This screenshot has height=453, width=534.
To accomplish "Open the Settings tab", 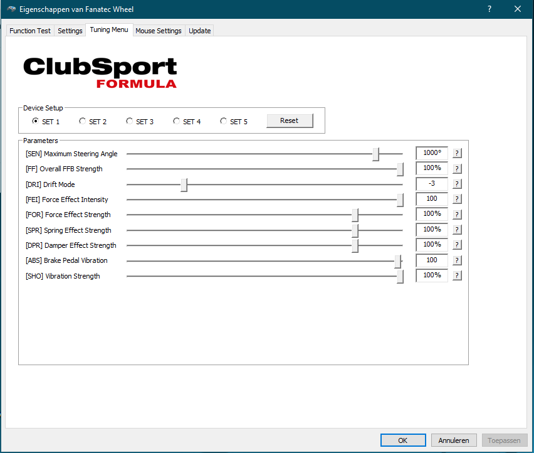I will pyautogui.click(x=70, y=31).
